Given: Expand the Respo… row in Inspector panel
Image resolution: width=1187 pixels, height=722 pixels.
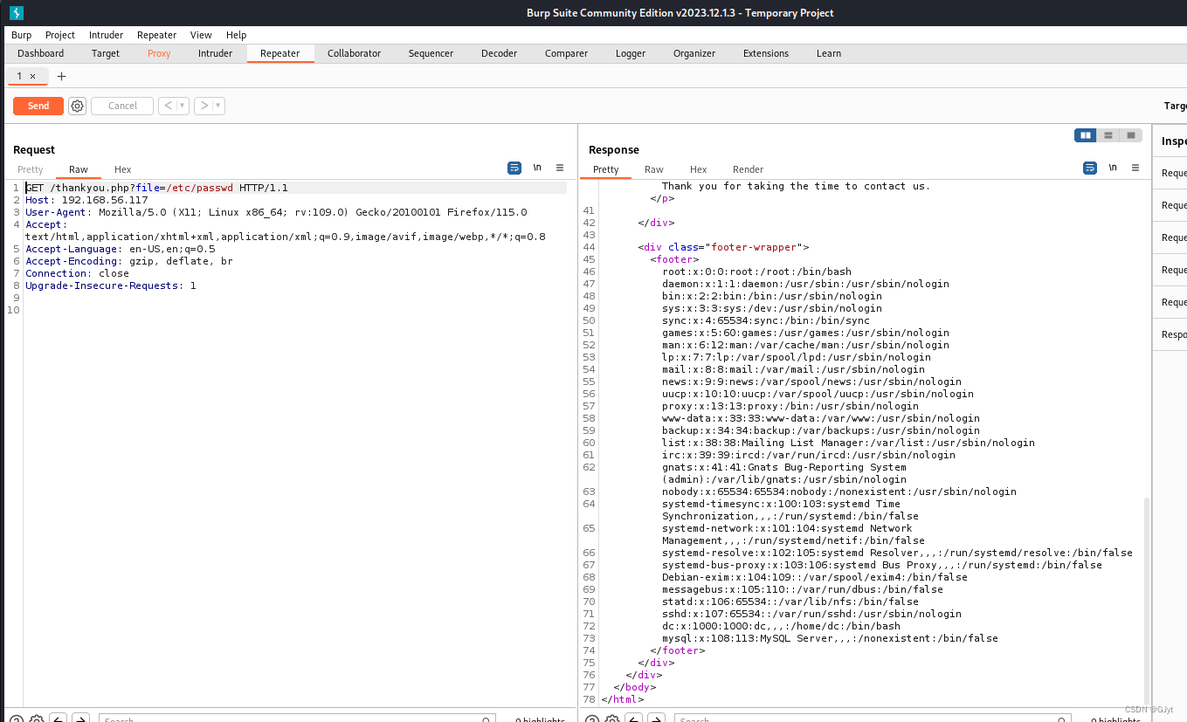Looking at the screenshot, I should [x=1170, y=334].
